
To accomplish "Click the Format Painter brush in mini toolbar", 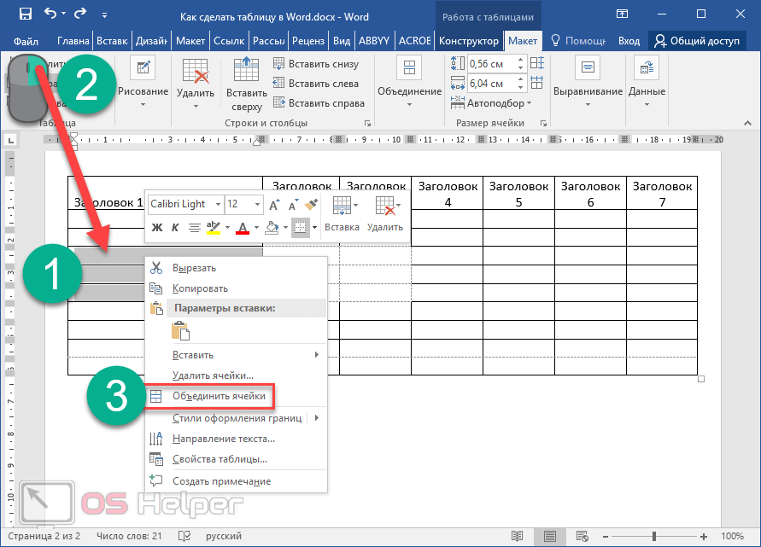I will click(x=312, y=204).
